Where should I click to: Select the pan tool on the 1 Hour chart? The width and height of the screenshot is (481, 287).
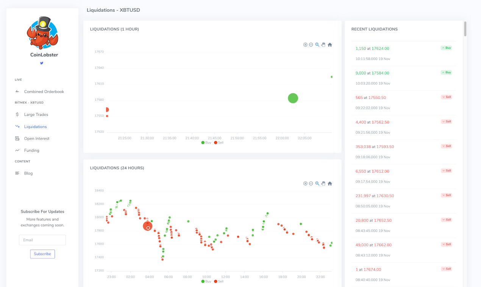tap(323, 45)
